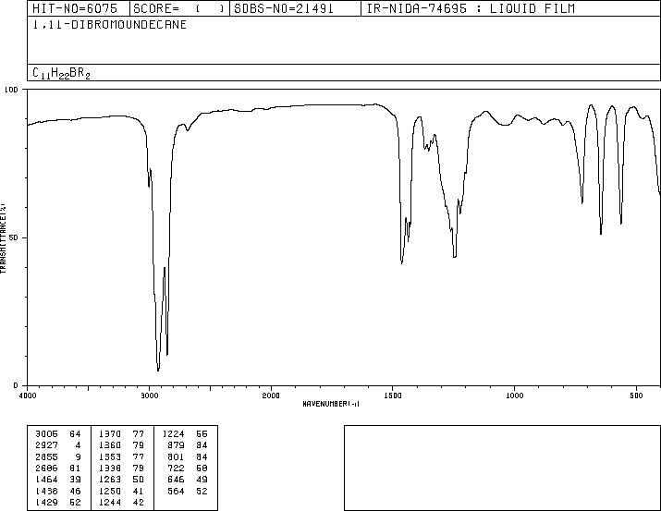Click transmittance value 4 beside 2927
The width and height of the screenshot is (661, 511).
(x=78, y=445)
